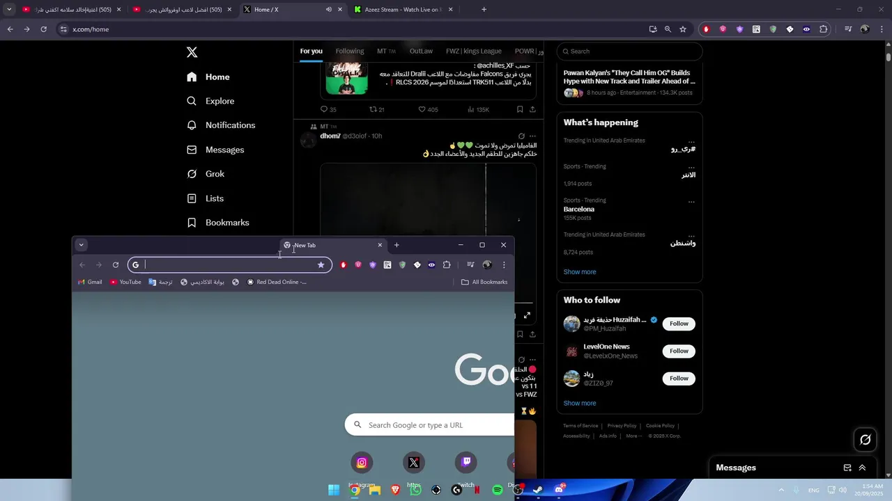The width and height of the screenshot is (892, 501).
Task: Open the Barcelona trending topic
Action: tap(579, 209)
